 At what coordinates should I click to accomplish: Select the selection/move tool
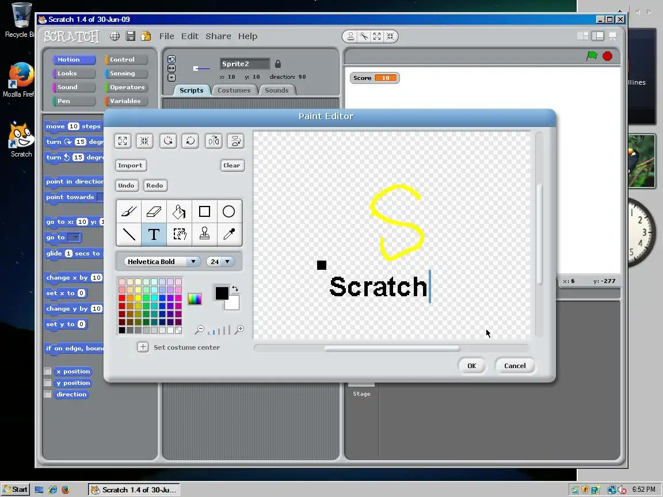[179, 234]
